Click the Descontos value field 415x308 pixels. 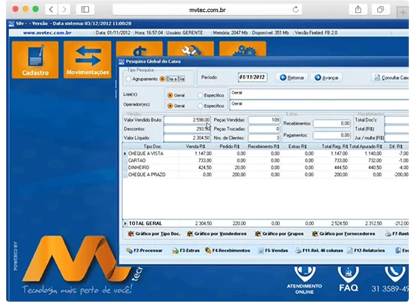click(187, 129)
